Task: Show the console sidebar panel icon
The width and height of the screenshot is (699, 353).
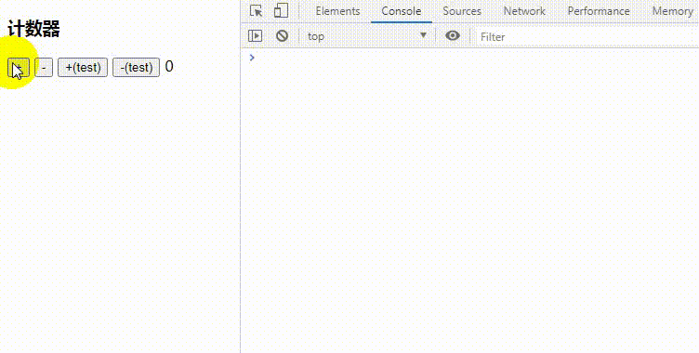Action: [255, 35]
